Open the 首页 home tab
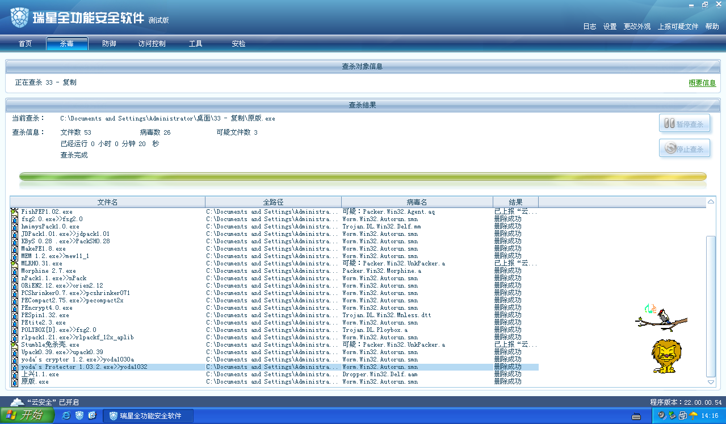The image size is (726, 424). [x=25, y=44]
